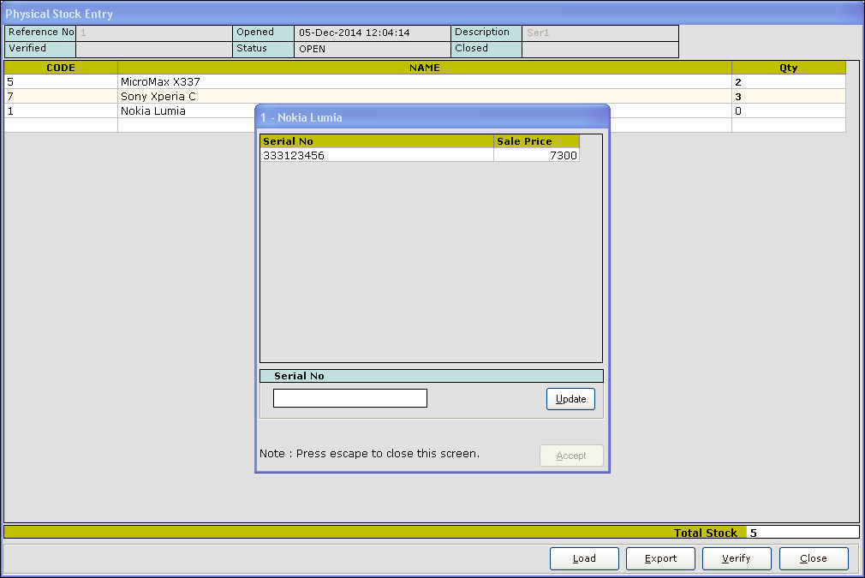Click the '1 - Nokia Lumia' dialog title

[301, 117]
